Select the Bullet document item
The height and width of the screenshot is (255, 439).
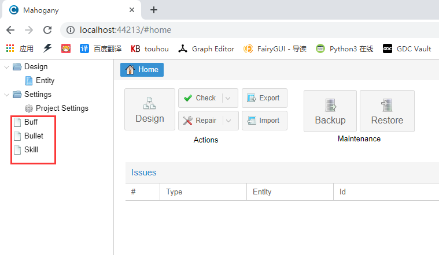[x=34, y=136]
